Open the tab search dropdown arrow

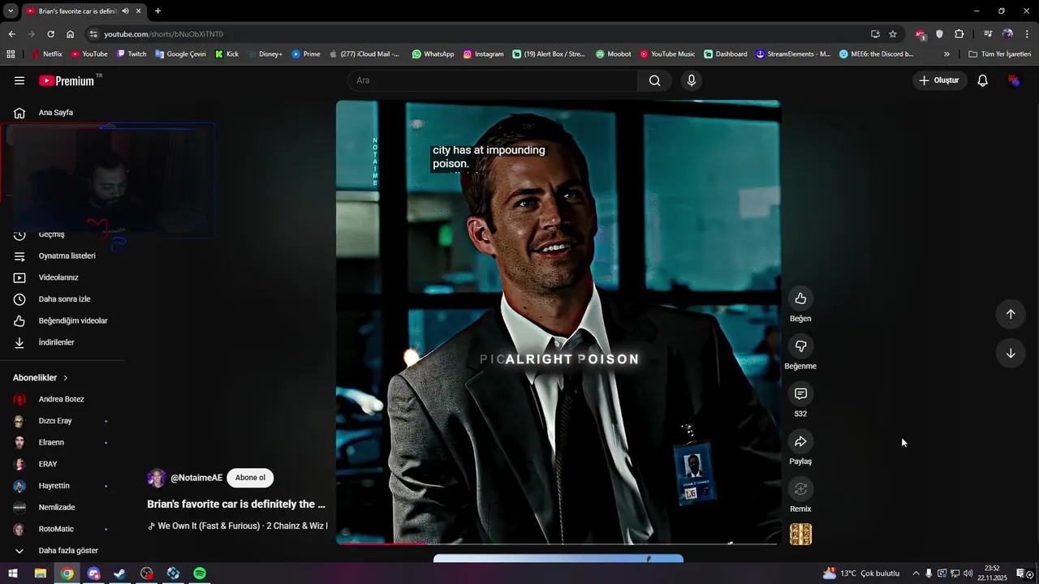[x=11, y=11]
